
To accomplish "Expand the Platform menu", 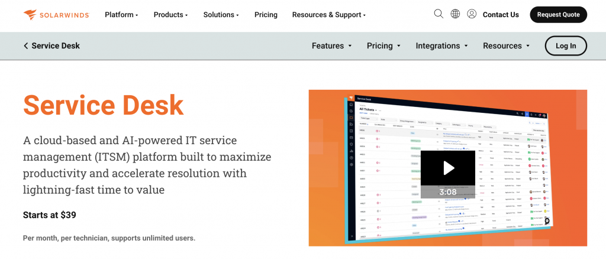I will [x=121, y=15].
